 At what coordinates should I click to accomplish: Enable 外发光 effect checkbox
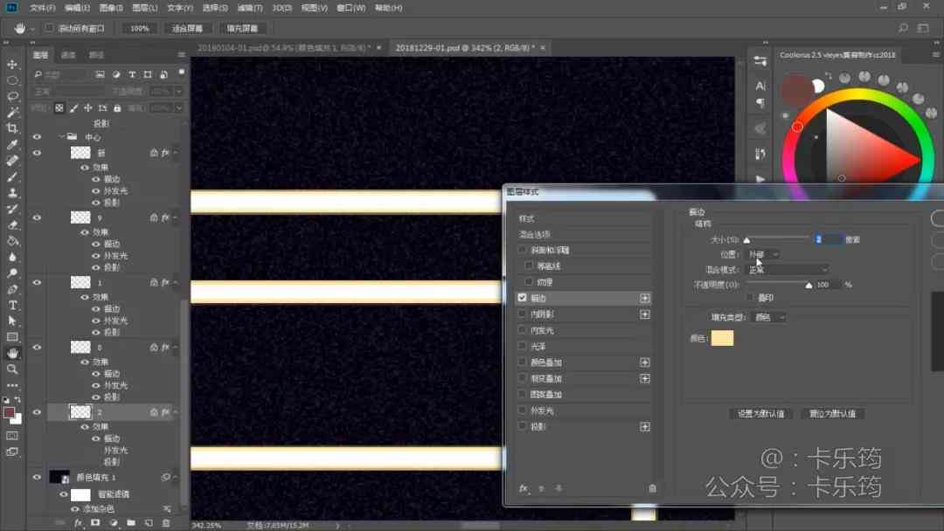pyautogui.click(x=522, y=410)
